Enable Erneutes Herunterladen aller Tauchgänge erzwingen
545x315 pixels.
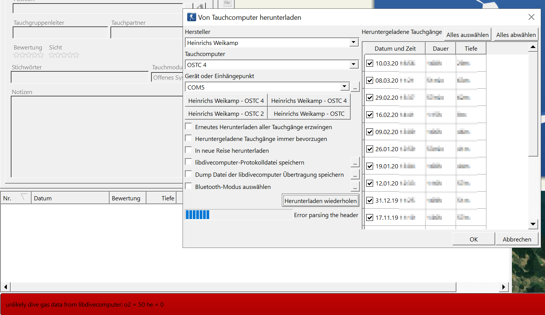click(x=188, y=127)
